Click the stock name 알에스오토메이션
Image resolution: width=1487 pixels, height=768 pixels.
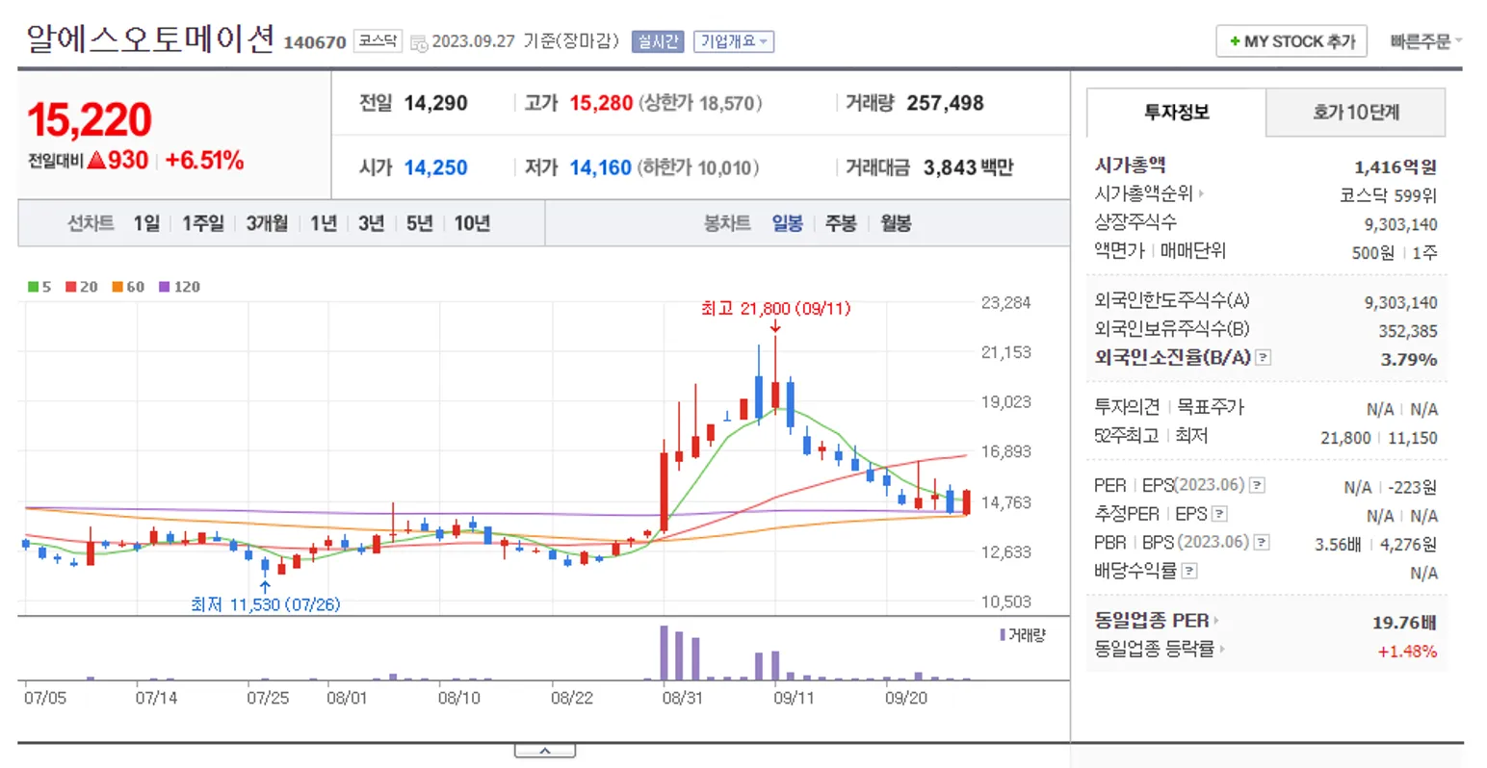point(150,39)
